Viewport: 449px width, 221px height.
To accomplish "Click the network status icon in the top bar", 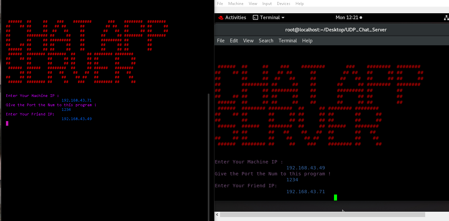I will [446, 18].
